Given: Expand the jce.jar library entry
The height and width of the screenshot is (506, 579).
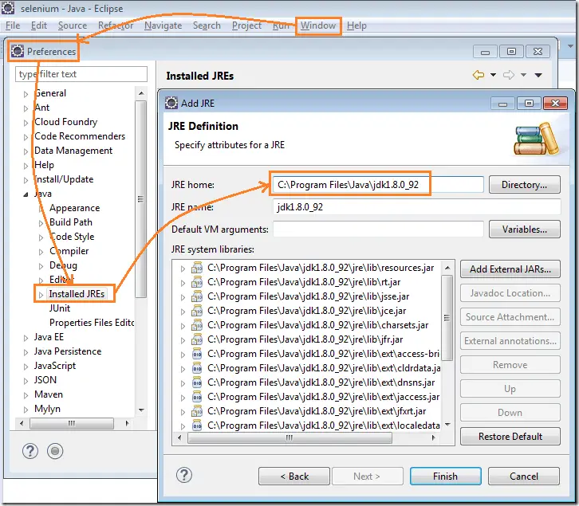Looking at the screenshot, I should [x=183, y=312].
